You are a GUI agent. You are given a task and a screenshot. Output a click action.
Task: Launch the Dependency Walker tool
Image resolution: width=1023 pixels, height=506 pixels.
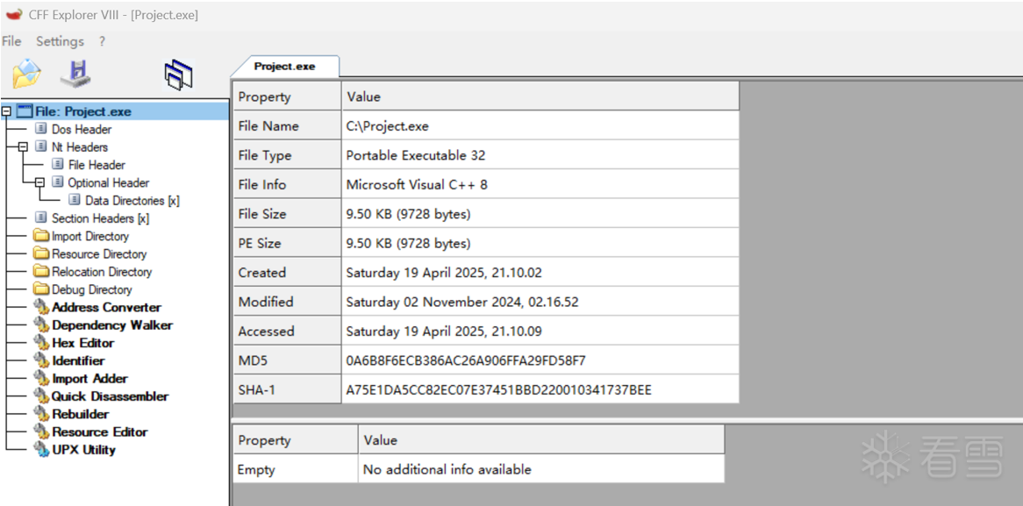coord(111,325)
